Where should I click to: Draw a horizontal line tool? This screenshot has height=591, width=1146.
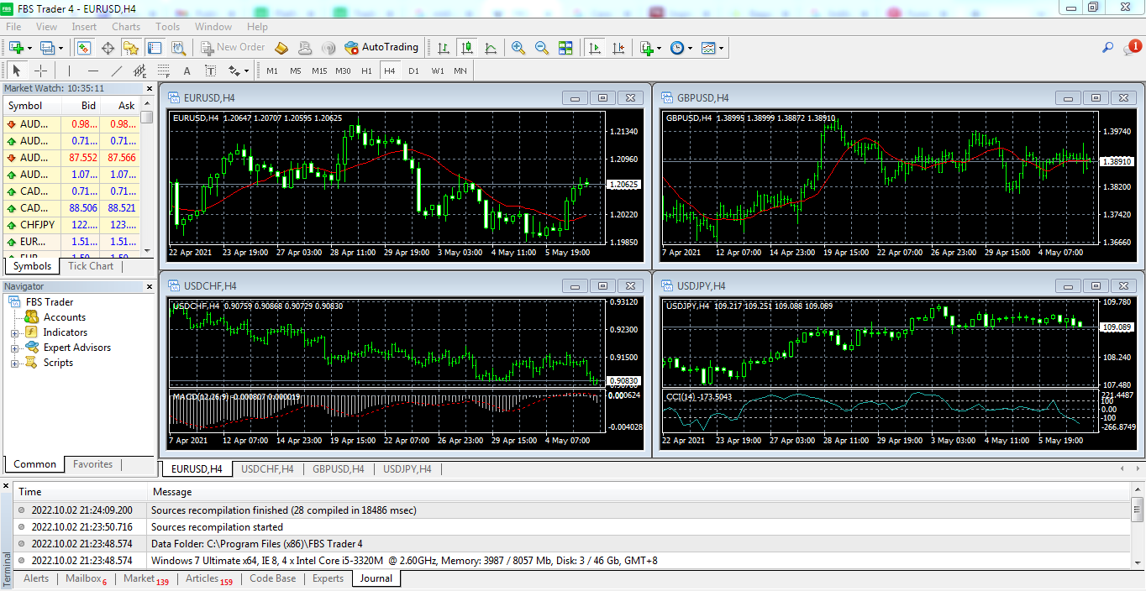tap(93, 71)
